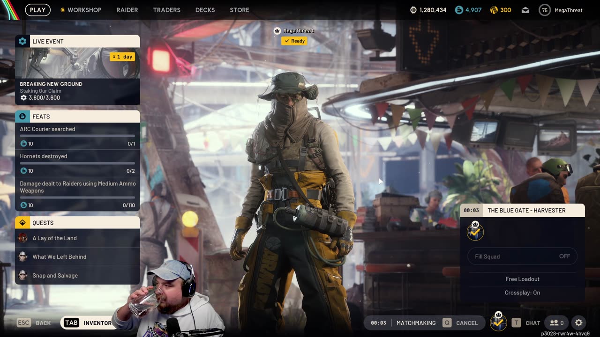Select the Free Loadout option
The width and height of the screenshot is (600, 337).
point(522,279)
